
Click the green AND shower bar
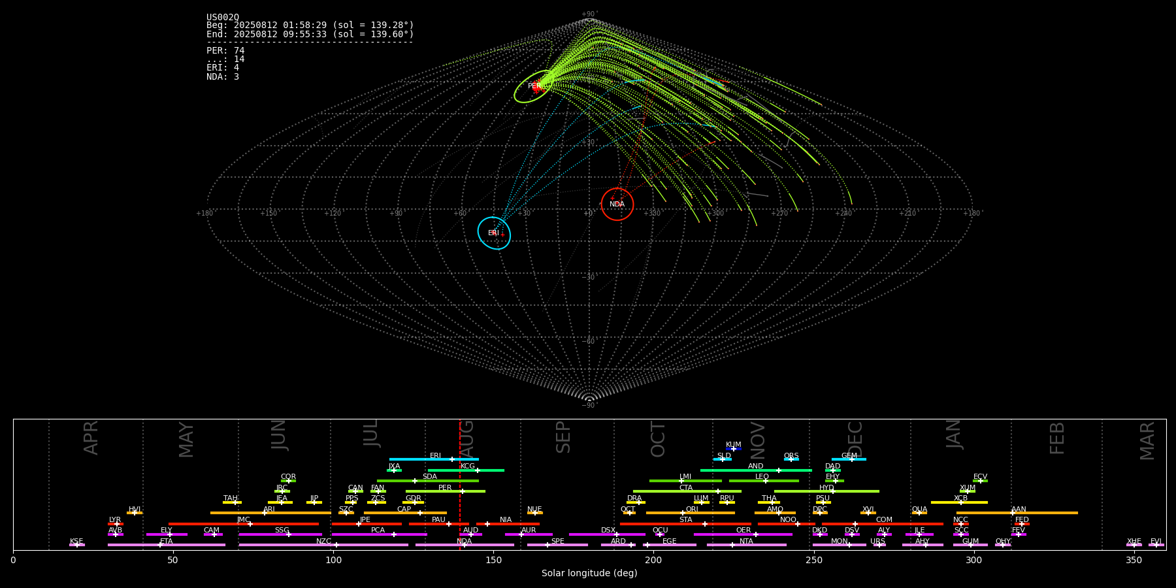(756, 470)
